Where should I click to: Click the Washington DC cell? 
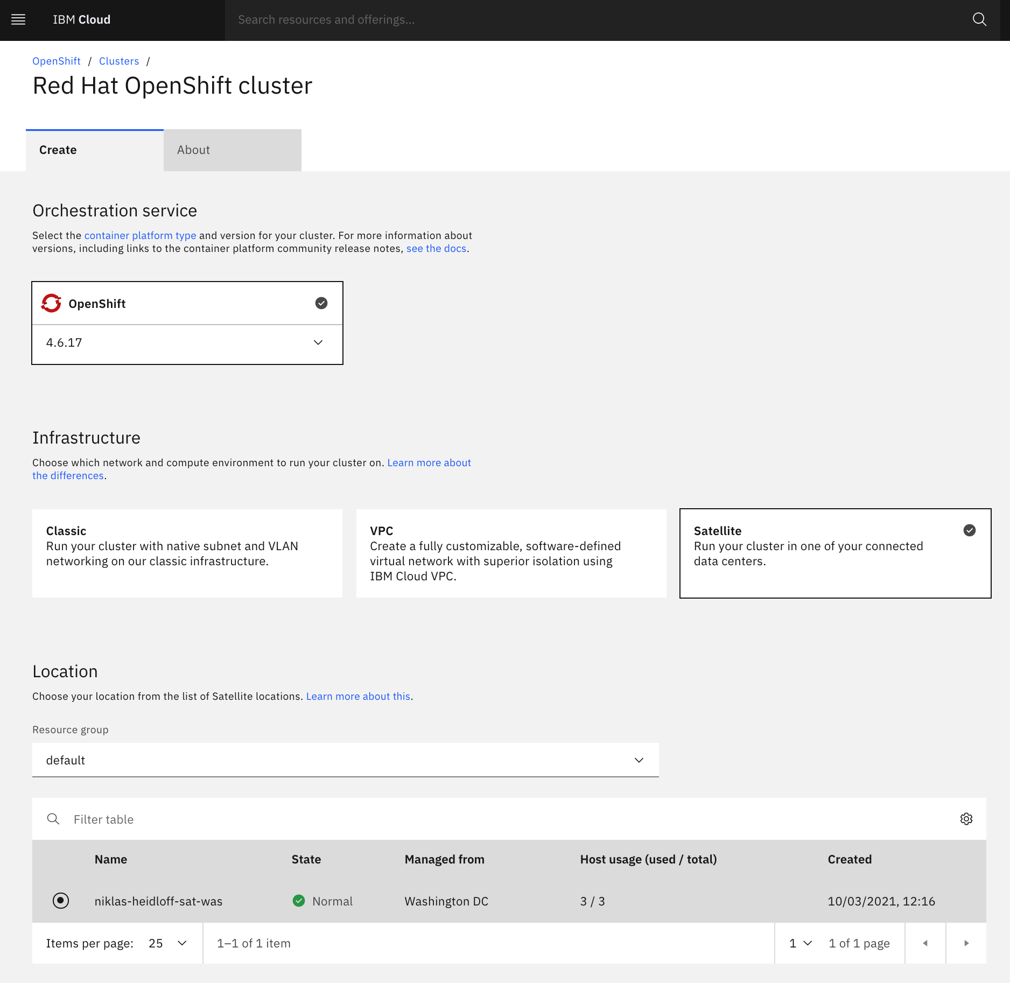pyautogui.click(x=446, y=901)
